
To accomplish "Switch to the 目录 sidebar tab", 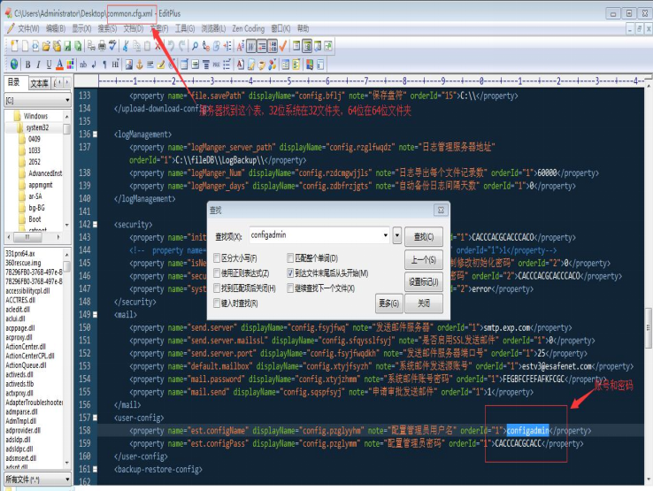I will 14,82.
